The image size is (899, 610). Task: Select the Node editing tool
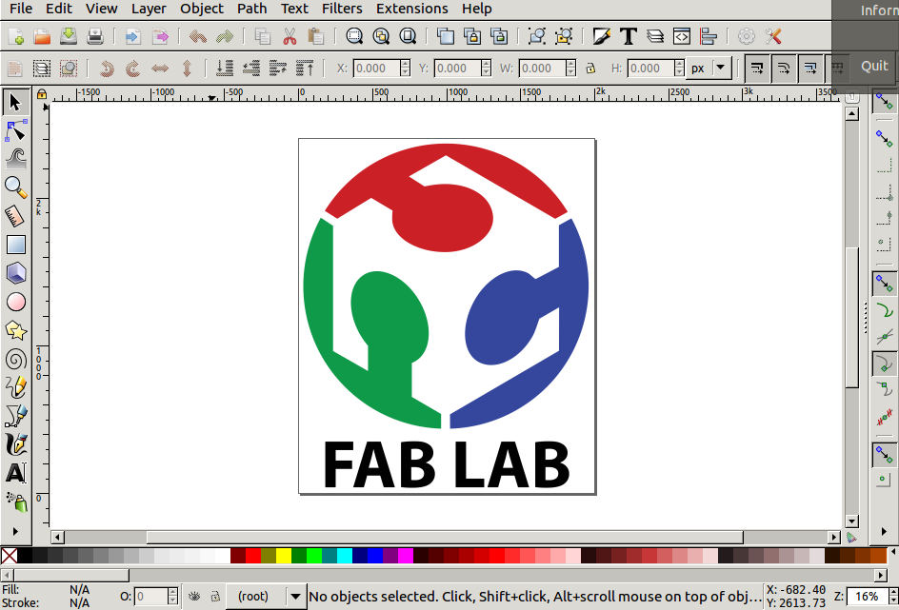(15, 130)
